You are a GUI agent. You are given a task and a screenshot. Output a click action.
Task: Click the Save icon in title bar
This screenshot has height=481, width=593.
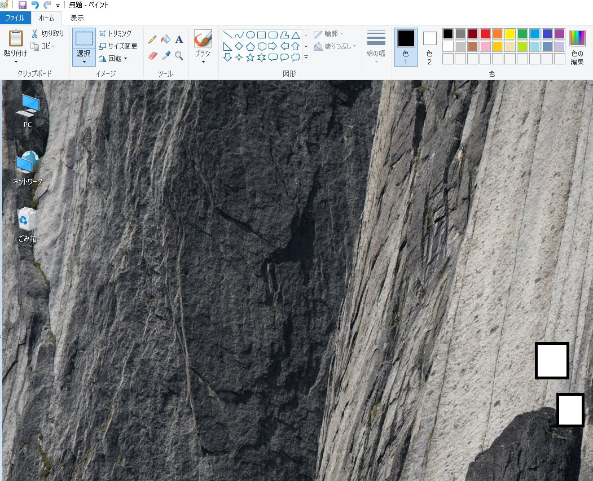pyautogui.click(x=23, y=5)
